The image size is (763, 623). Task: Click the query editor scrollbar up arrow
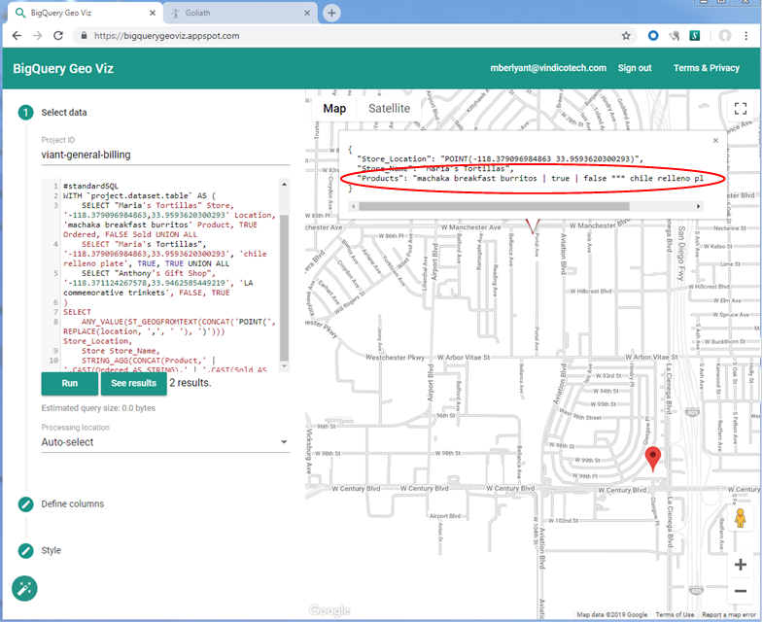point(284,185)
